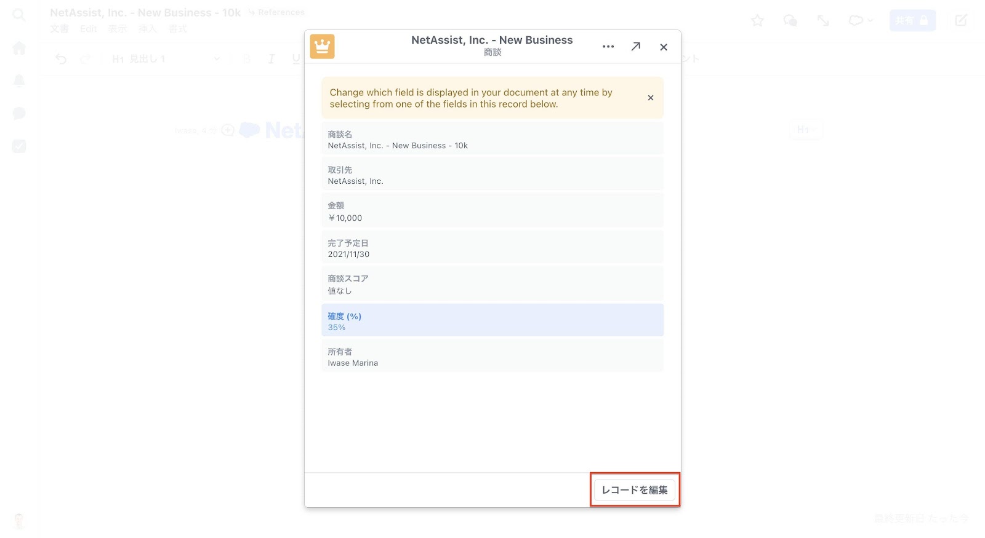Click the user avatar at sidebar bottom

tap(19, 521)
